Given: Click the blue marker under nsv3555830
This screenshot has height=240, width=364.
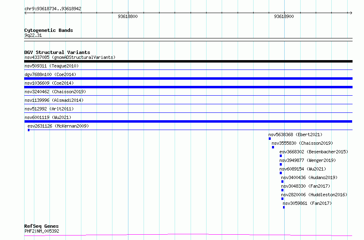Looking at the screenshot, I should (273, 147).
